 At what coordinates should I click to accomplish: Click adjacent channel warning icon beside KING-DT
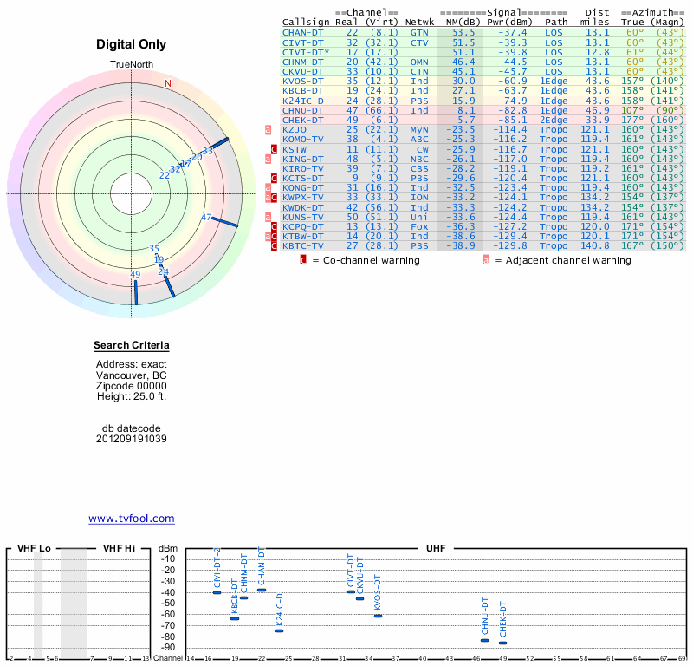pos(269,159)
